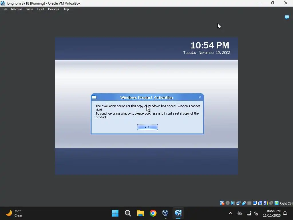Restore down the VirtualBox window
Image resolution: width=293 pixels, height=220 pixels.
(273, 3)
